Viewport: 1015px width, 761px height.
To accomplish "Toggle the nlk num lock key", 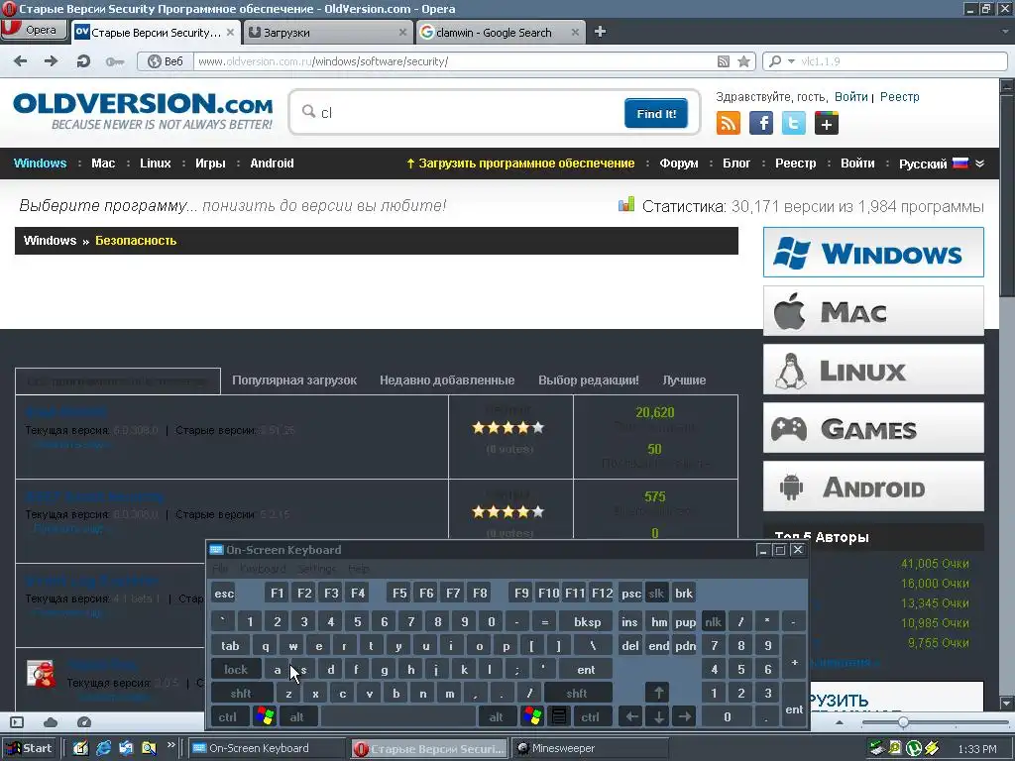I will (x=714, y=621).
